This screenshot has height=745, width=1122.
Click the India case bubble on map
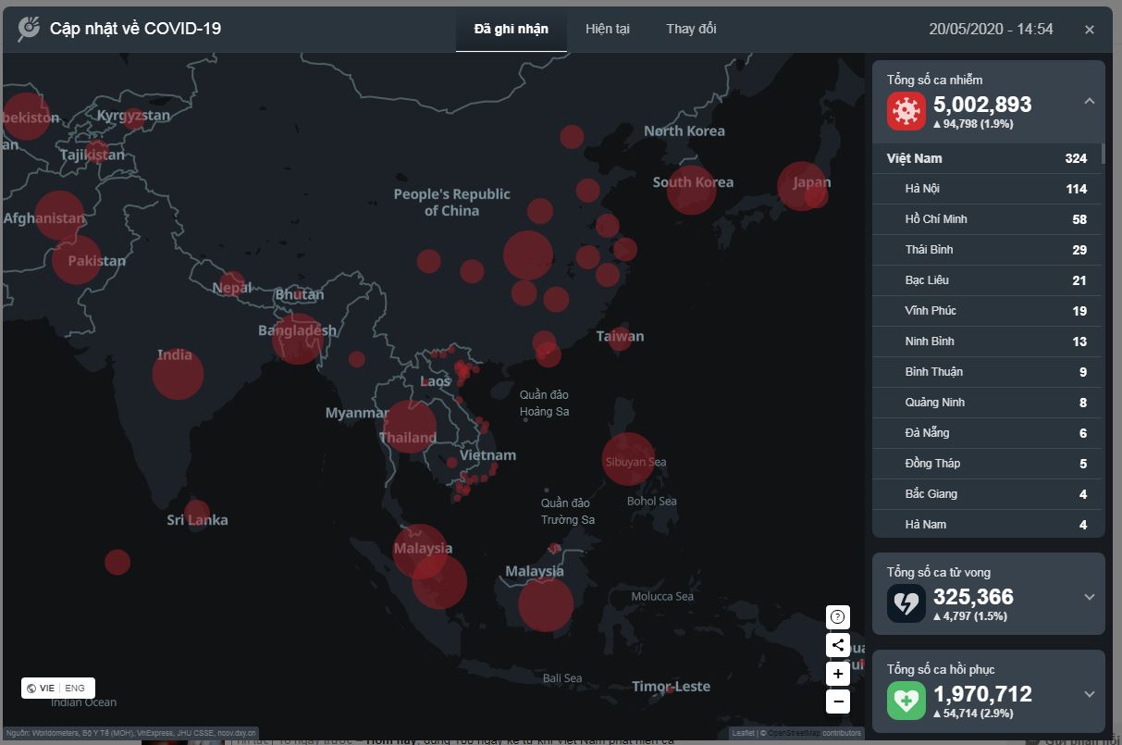(178, 374)
